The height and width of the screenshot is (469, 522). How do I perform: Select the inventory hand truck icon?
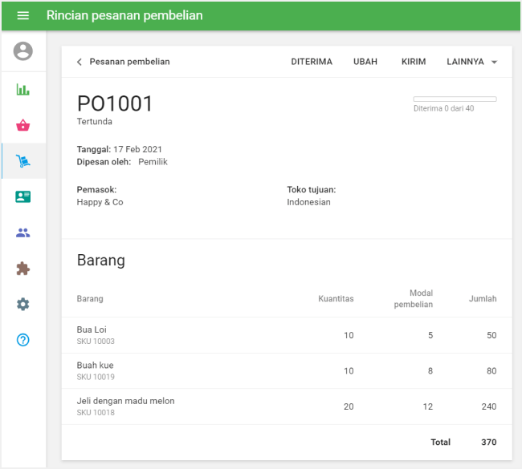click(x=23, y=161)
